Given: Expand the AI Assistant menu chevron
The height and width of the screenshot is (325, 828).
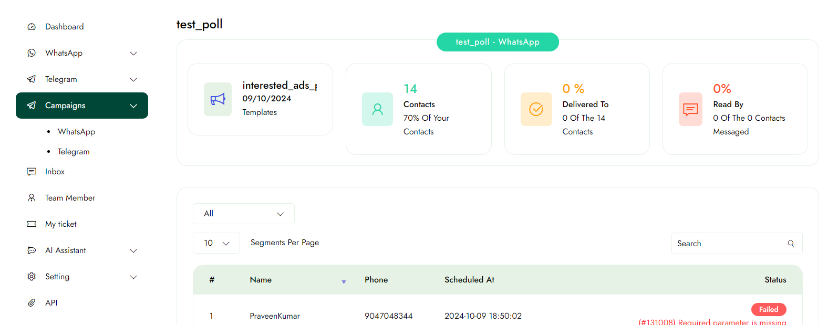Looking at the screenshot, I should coord(133,251).
